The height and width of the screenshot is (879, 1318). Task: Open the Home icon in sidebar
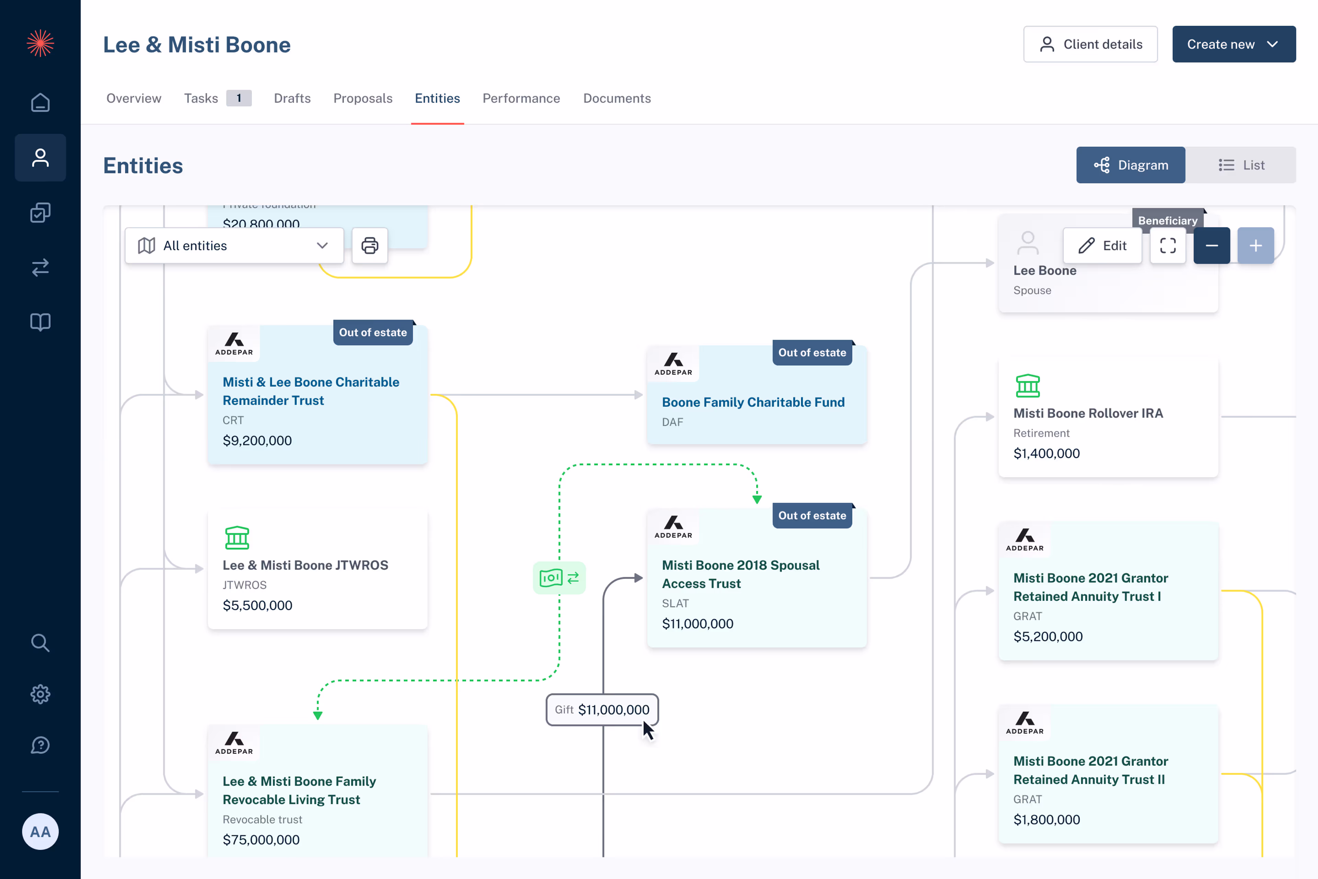click(x=41, y=103)
